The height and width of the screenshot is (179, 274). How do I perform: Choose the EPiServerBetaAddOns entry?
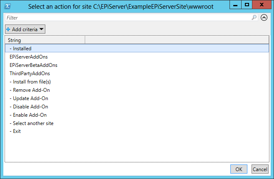point(33,65)
